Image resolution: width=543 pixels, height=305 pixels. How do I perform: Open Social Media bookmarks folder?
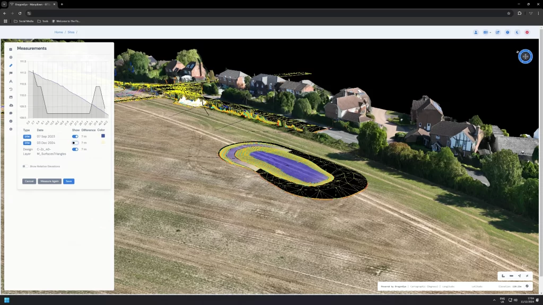pyautogui.click(x=24, y=21)
